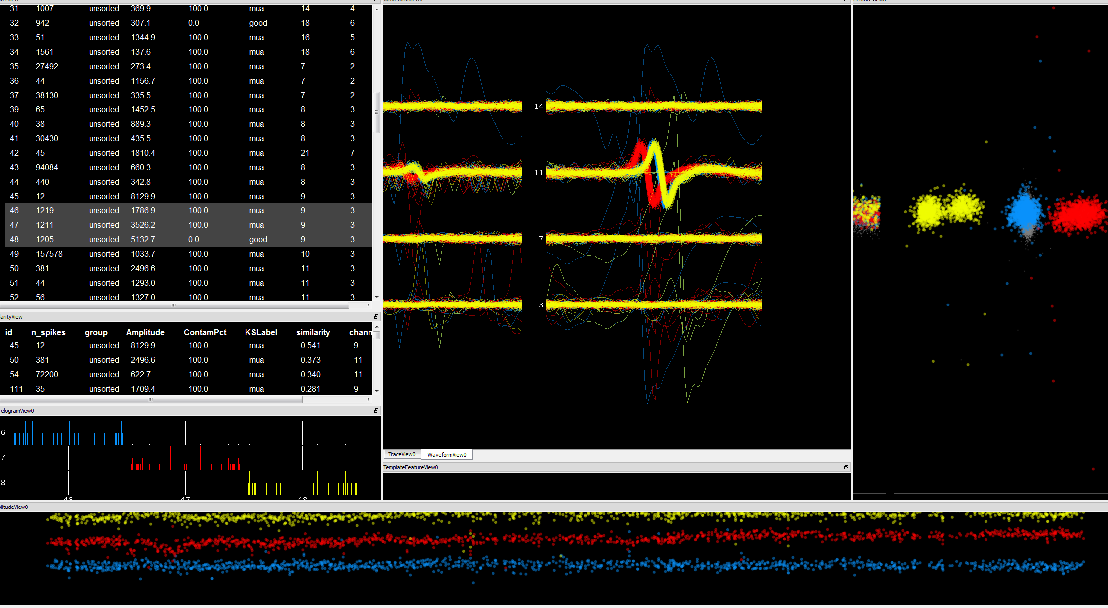Viewport: 1108px width, 608px height.
Task: Select cluster row 48 labeled good
Action: [x=188, y=239]
